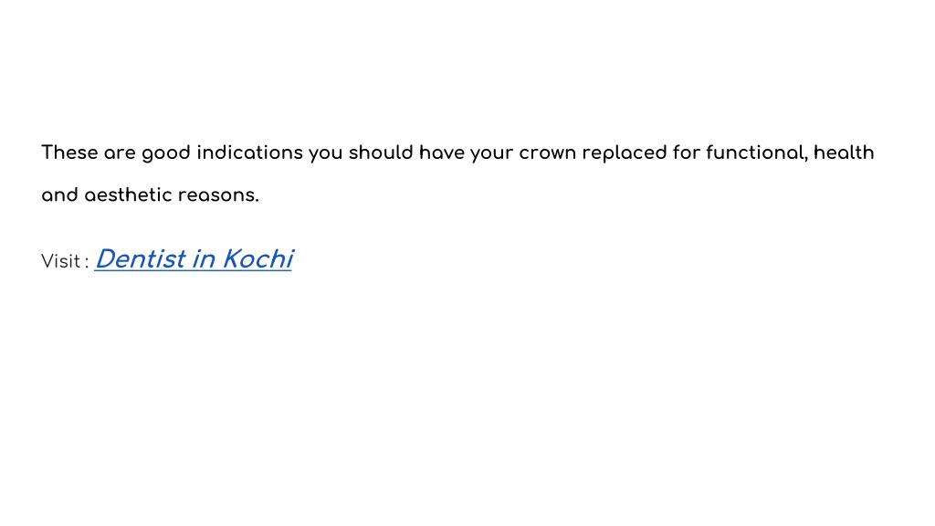Click the word 'good' in the first line

[166, 153]
